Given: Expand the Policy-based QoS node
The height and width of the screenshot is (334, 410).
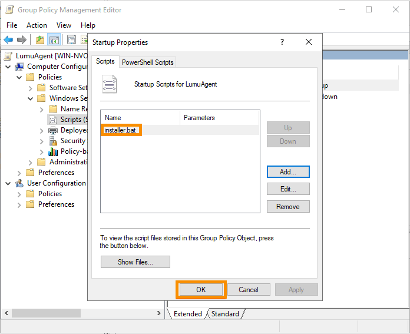Looking at the screenshot, I should (x=42, y=152).
